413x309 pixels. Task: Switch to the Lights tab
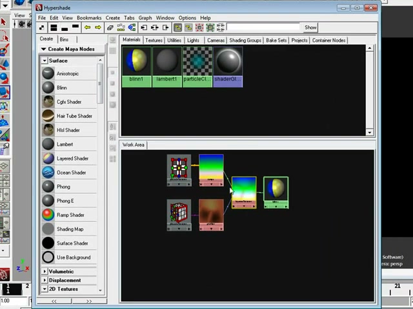193,40
